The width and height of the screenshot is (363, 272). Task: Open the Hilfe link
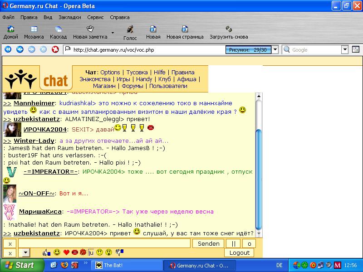pos(160,73)
